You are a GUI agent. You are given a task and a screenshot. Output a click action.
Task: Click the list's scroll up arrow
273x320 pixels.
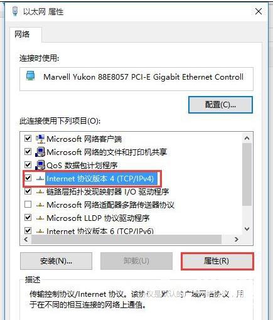[247, 138]
